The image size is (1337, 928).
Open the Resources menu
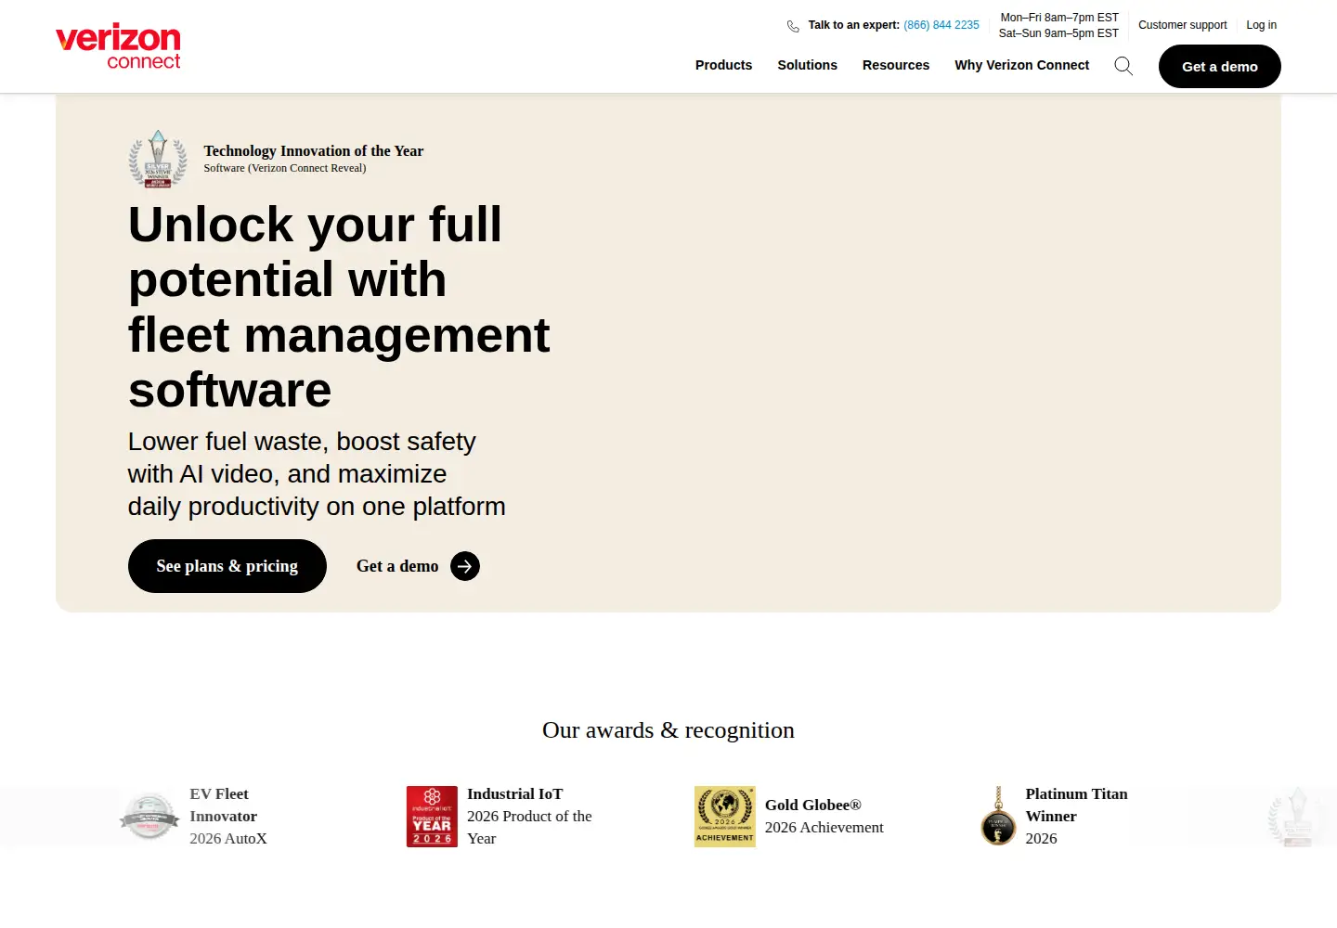click(896, 65)
